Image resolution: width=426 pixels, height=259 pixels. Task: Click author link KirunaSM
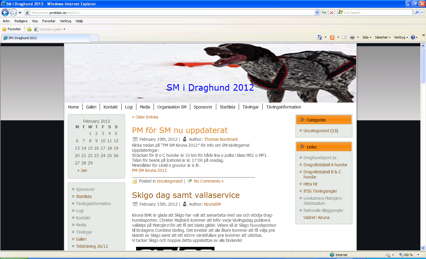tap(212, 204)
